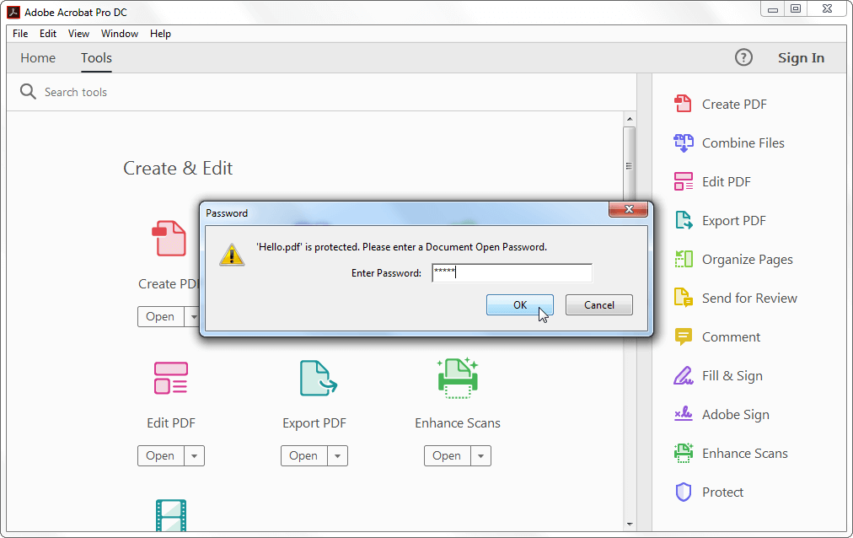Click Open button under Export PDF

(303, 456)
